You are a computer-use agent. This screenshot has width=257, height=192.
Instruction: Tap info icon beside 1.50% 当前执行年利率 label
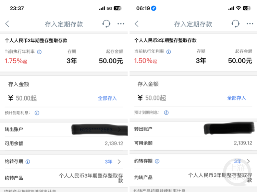[x=169, y=52]
